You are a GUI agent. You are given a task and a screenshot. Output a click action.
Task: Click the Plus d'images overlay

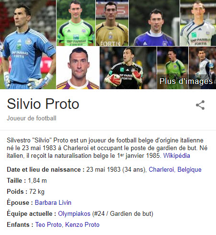186,81
